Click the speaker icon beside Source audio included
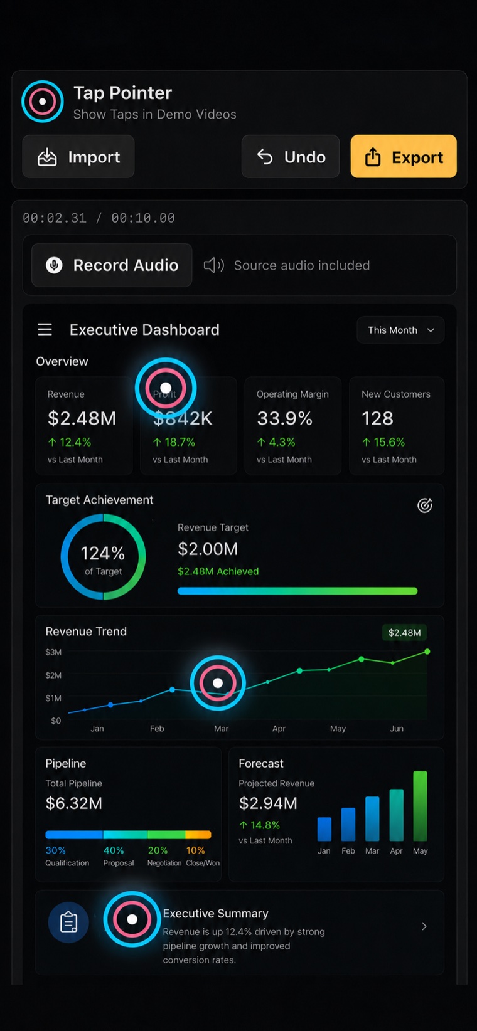 tap(214, 265)
